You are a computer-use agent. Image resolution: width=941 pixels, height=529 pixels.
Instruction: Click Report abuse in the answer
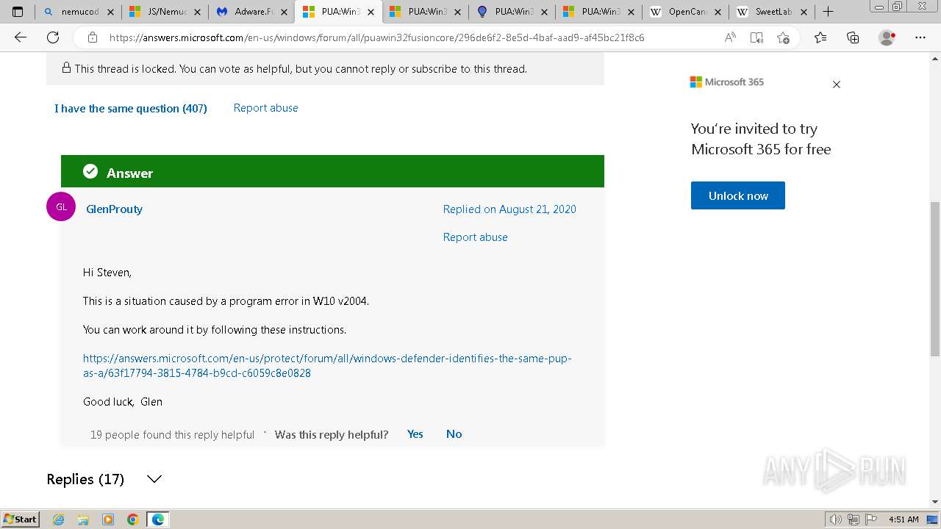[x=475, y=237]
